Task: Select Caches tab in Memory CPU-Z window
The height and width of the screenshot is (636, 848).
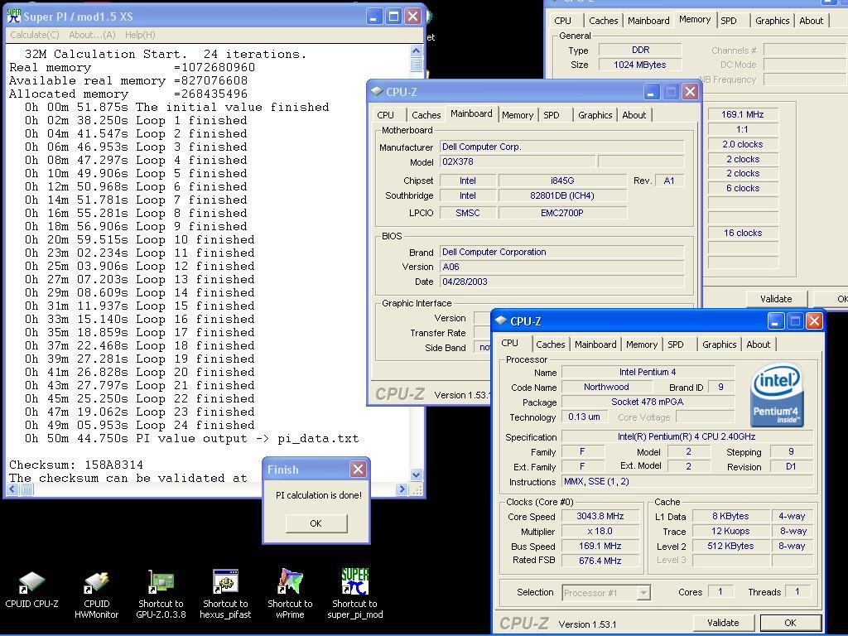Action: pyautogui.click(x=603, y=21)
